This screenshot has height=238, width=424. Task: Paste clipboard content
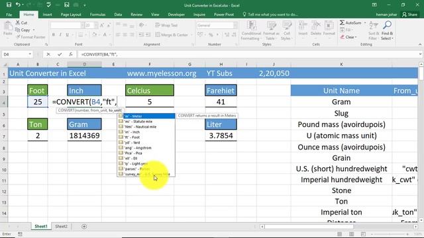[7, 28]
